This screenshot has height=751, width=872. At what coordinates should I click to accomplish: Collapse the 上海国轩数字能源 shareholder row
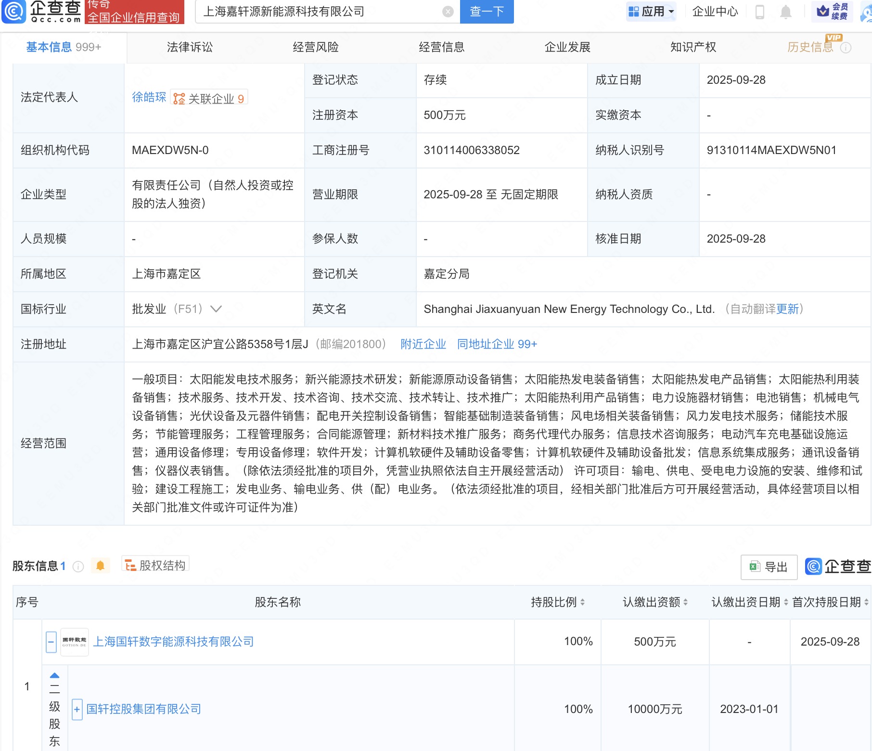click(x=51, y=642)
